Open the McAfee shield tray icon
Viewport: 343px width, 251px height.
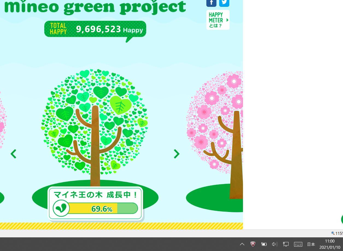[x=253, y=244]
